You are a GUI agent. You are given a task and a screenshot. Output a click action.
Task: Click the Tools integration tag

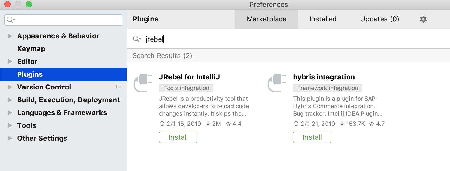[186, 88]
